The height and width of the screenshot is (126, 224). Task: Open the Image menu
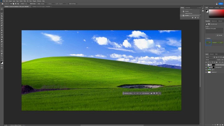pos(10,1)
